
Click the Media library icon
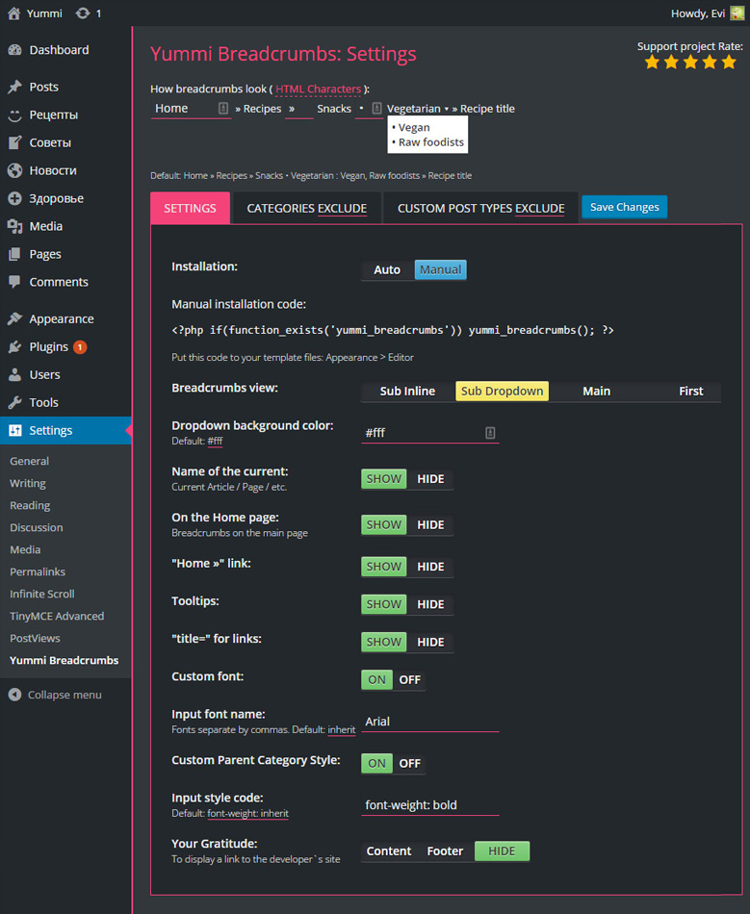tap(14, 226)
